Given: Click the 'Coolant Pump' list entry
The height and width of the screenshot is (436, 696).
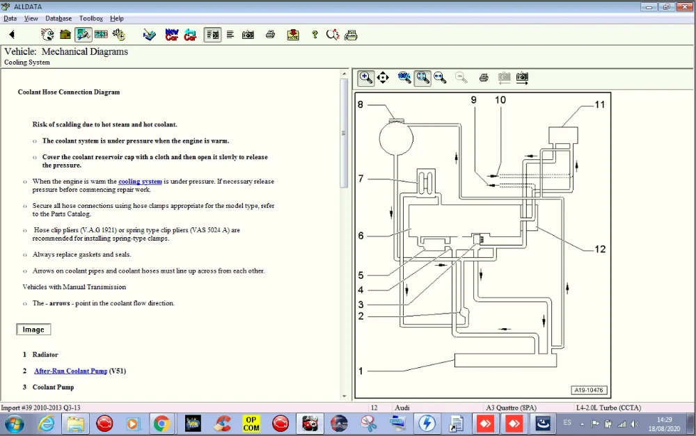Looking at the screenshot, I should (54, 387).
